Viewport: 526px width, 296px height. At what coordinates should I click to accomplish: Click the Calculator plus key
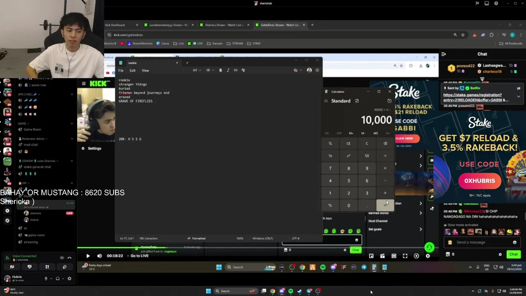coord(385,193)
